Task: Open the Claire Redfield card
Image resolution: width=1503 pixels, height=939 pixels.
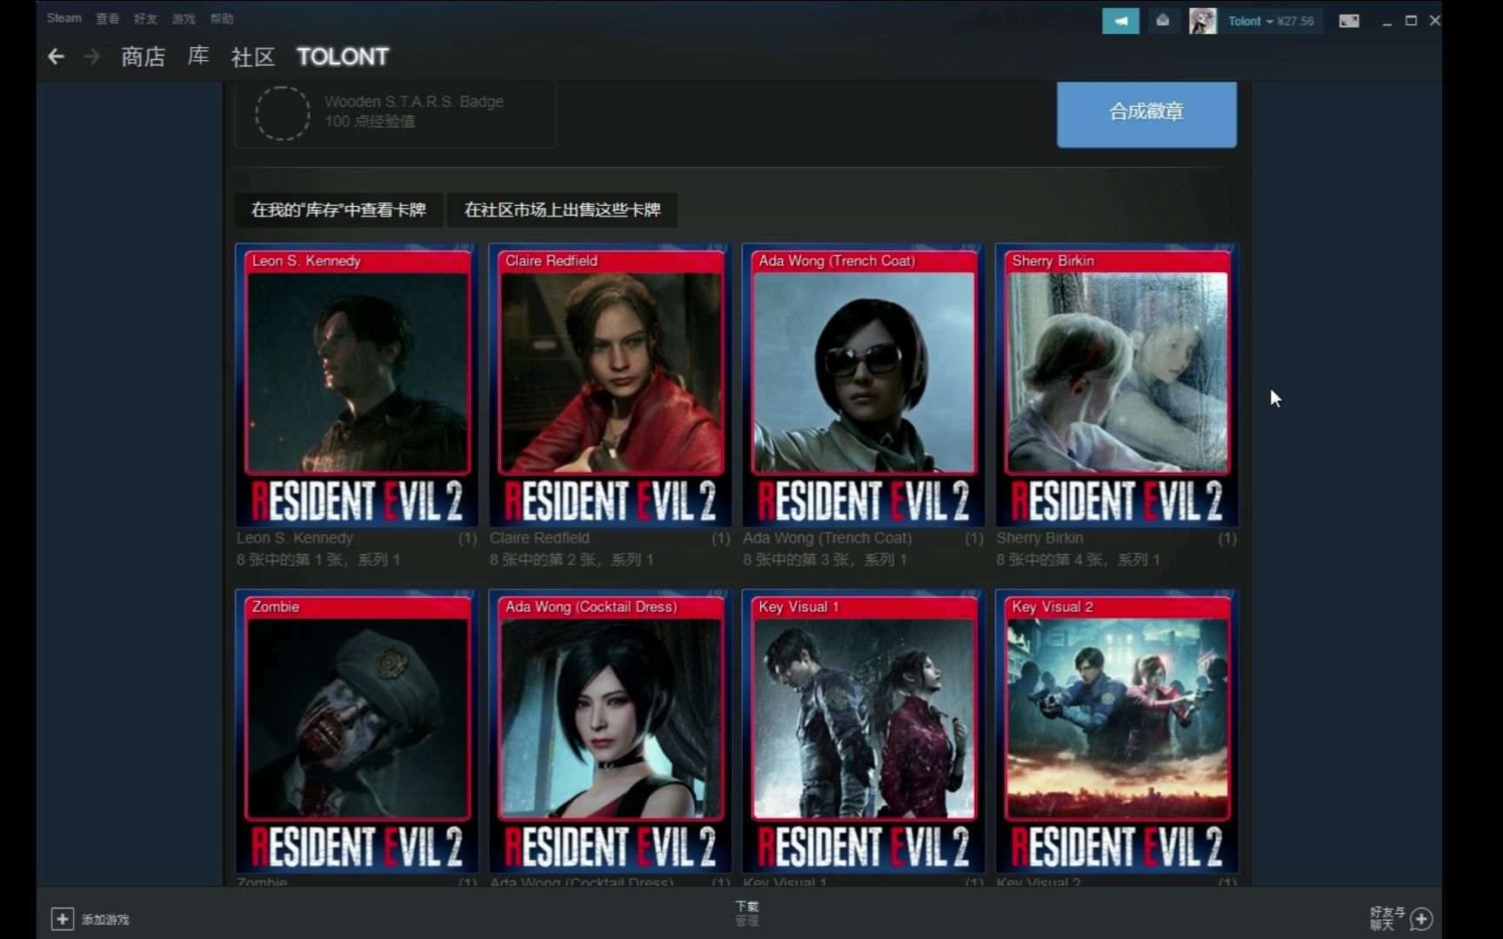Action: pyautogui.click(x=610, y=385)
